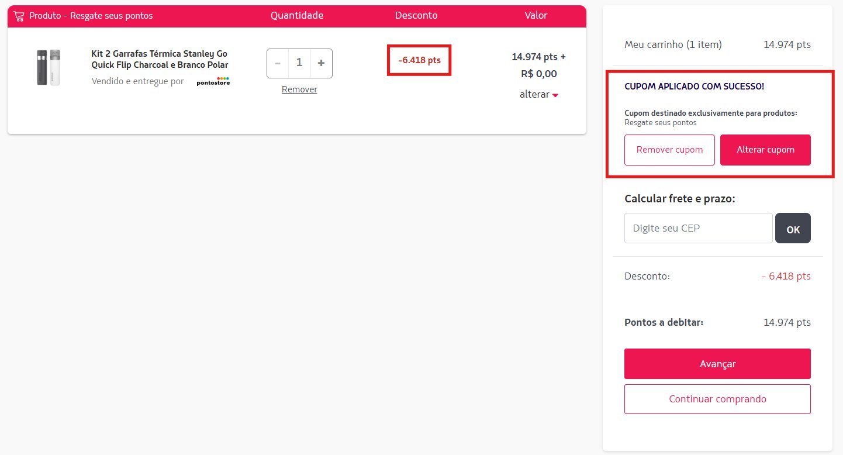The height and width of the screenshot is (455, 843).
Task: Click CUPOM APLICADO COM SUCESSO message
Action: [694, 87]
